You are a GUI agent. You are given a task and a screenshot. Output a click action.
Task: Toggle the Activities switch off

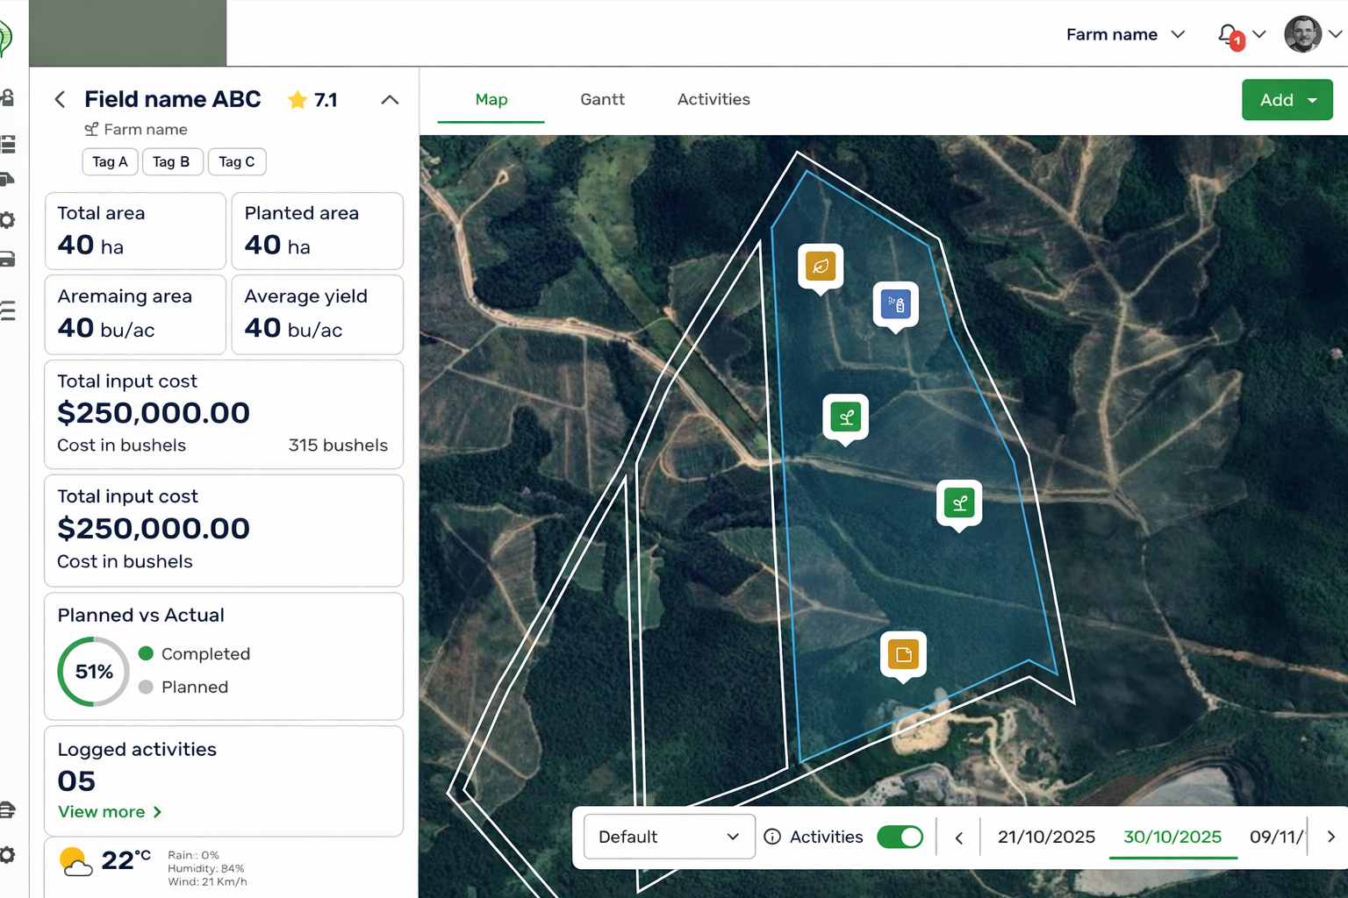click(900, 837)
